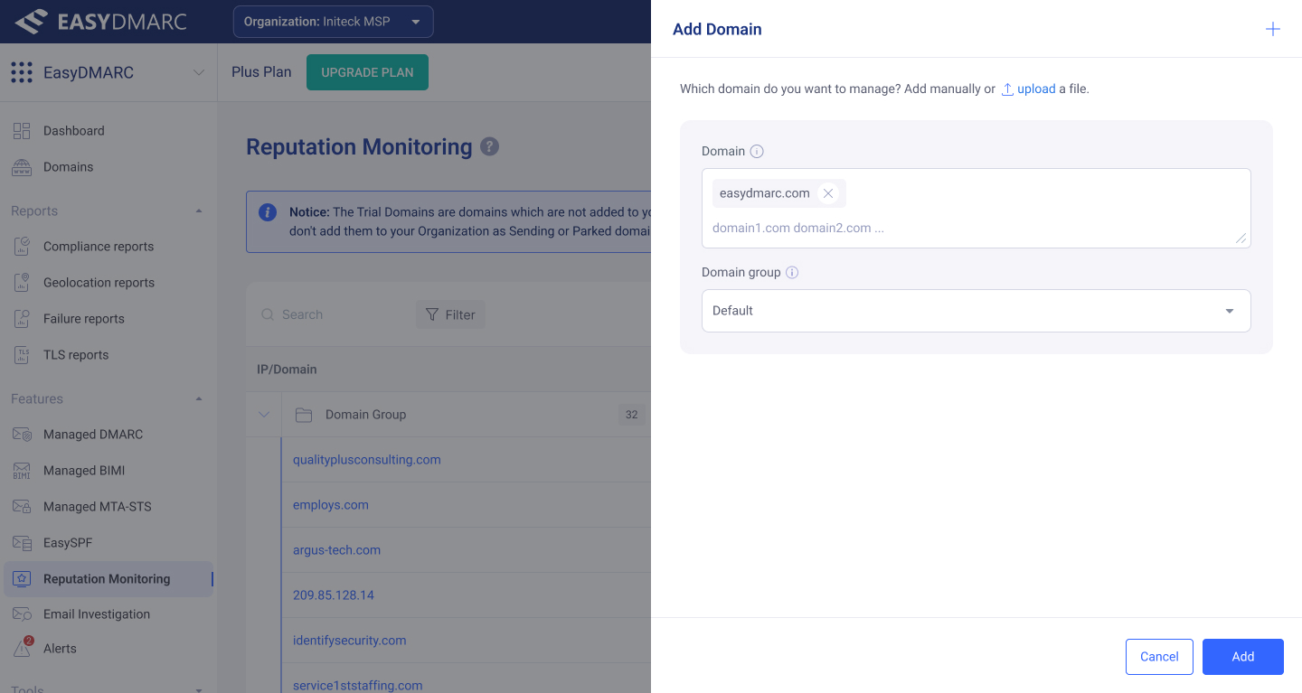
Task: Open qualityplusconsulting.com domain link
Action: [367, 460]
